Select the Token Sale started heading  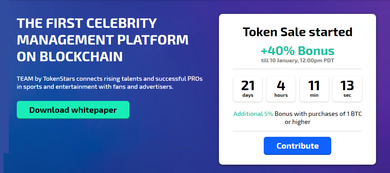(297, 32)
